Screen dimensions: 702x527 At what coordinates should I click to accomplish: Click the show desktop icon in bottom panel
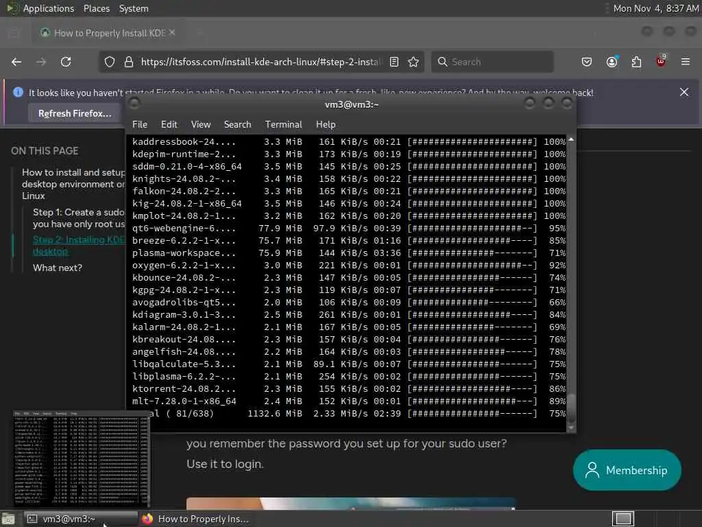coord(8,519)
